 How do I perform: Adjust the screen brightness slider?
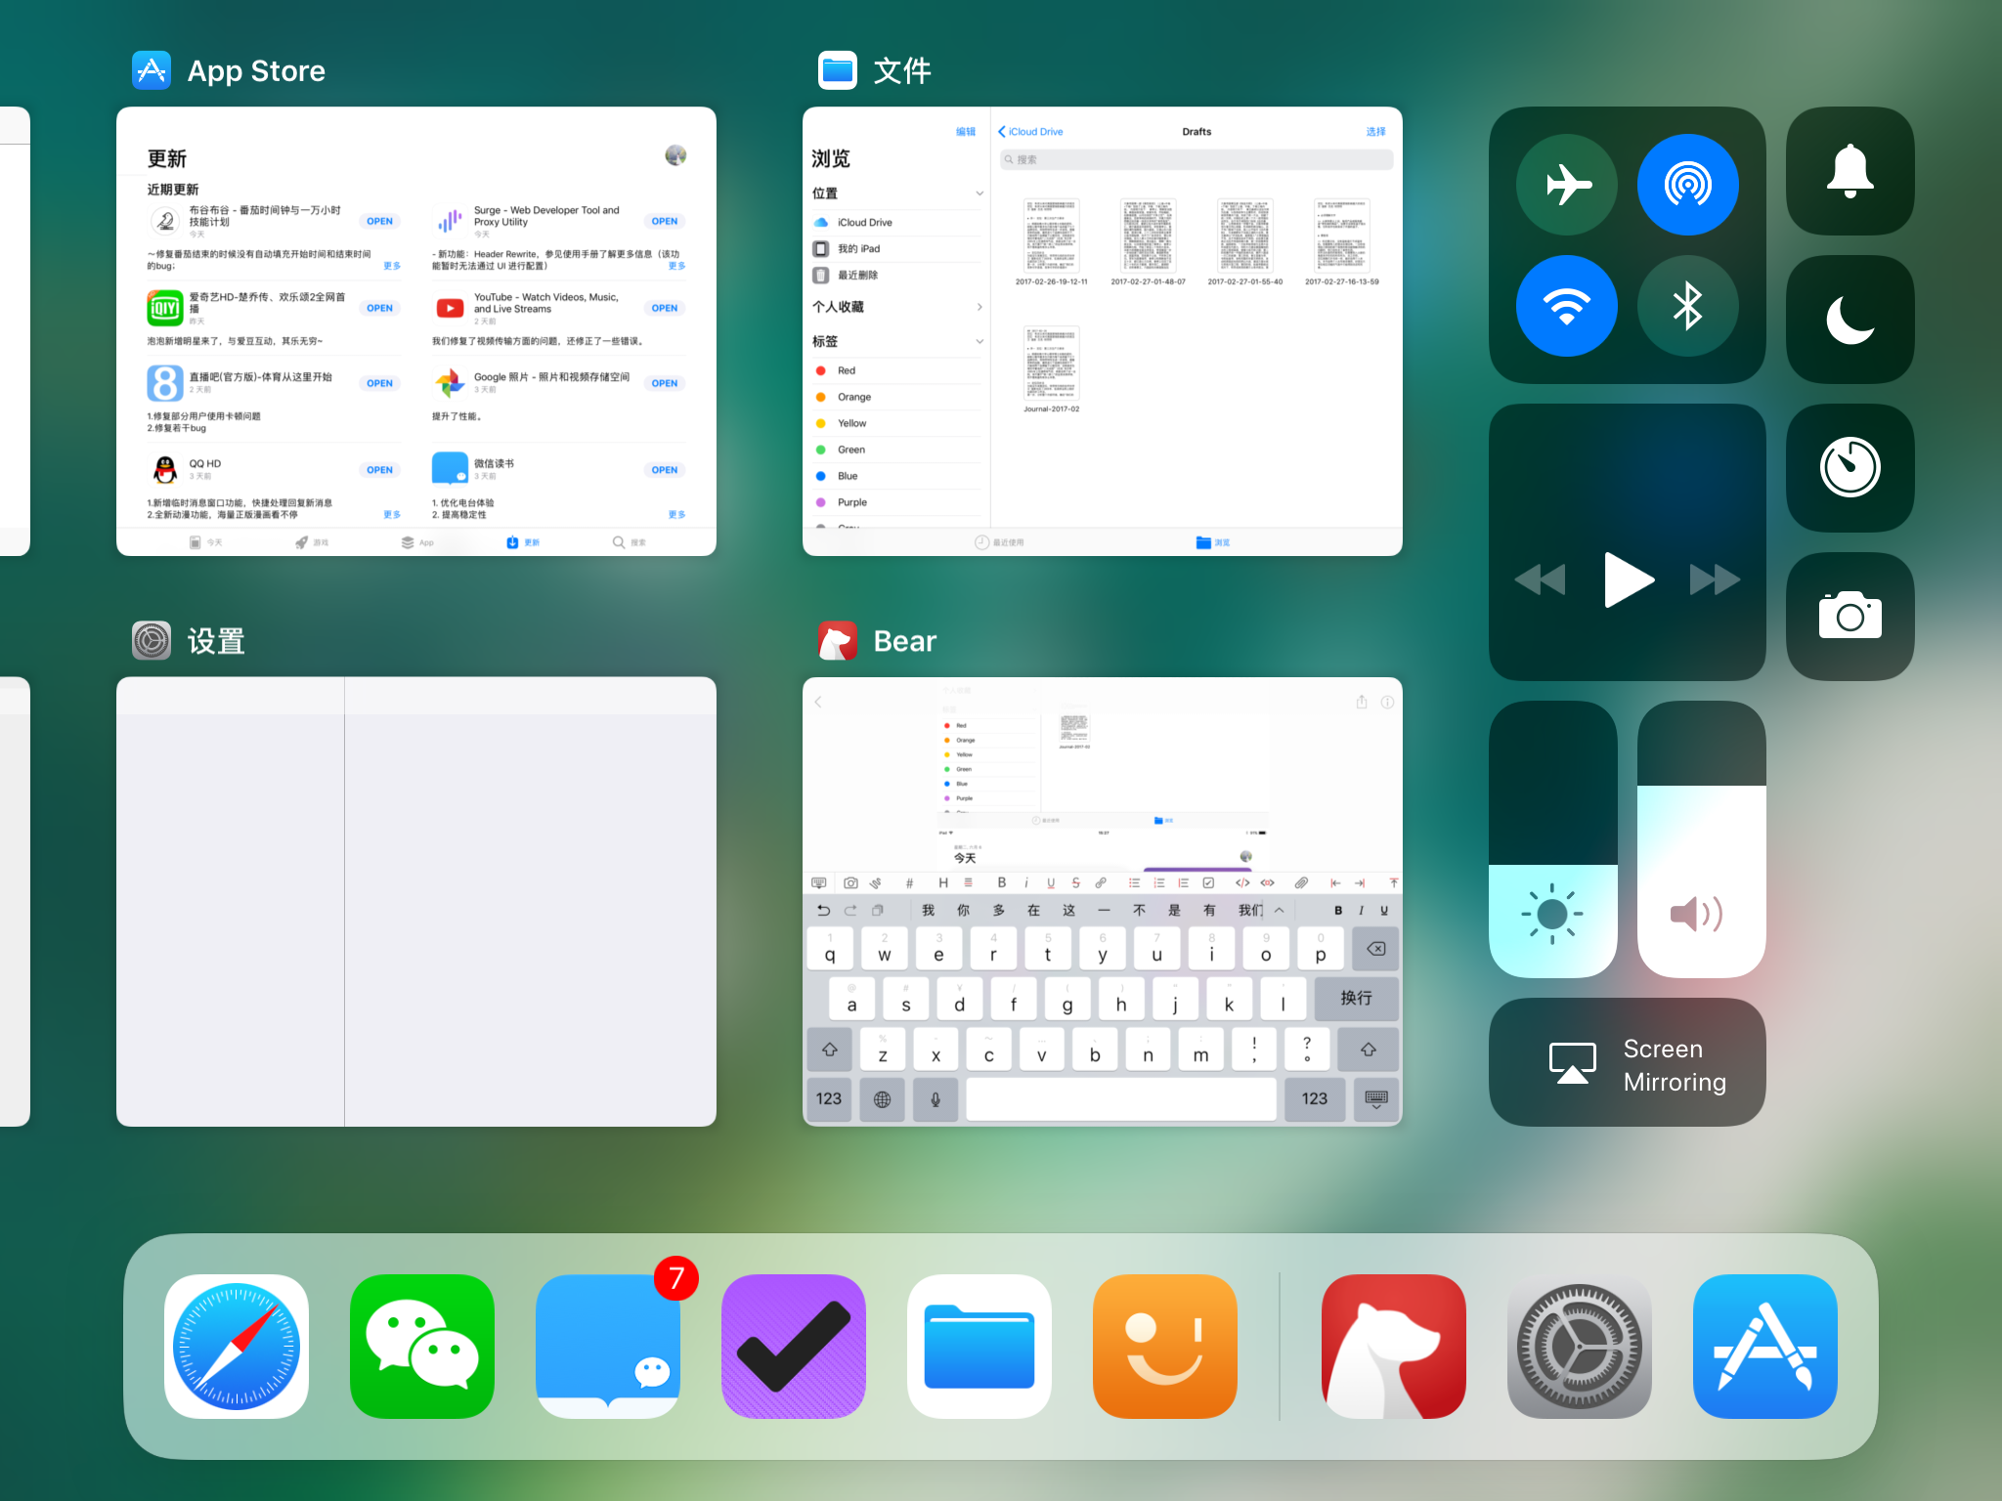click(1553, 839)
